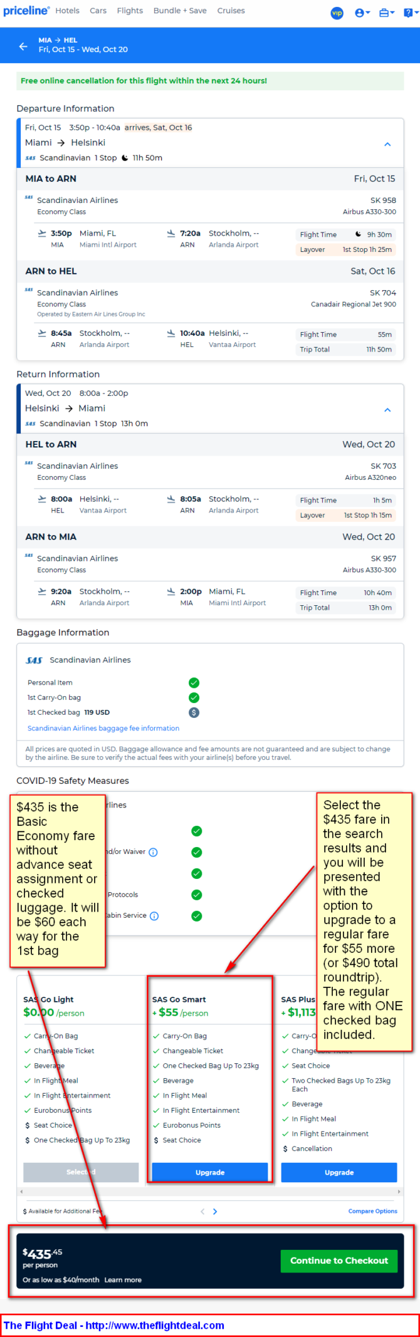
Task: Upgrade to SAS Go Smart fare
Action: pos(210,1172)
